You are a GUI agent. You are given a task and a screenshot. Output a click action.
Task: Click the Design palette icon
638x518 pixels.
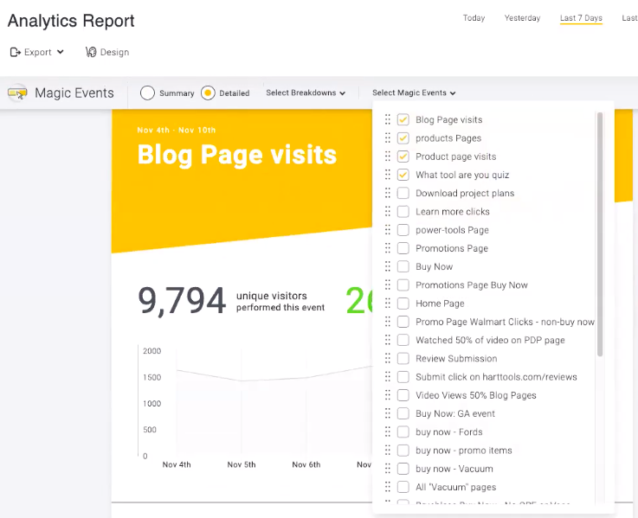(x=91, y=52)
